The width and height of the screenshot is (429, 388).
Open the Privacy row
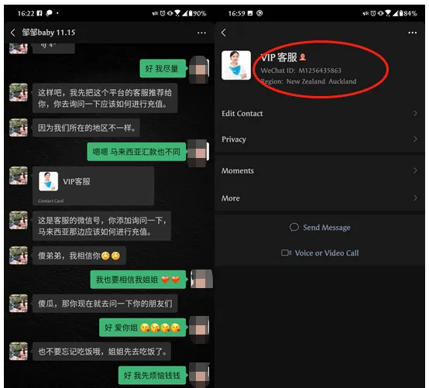[x=320, y=139]
